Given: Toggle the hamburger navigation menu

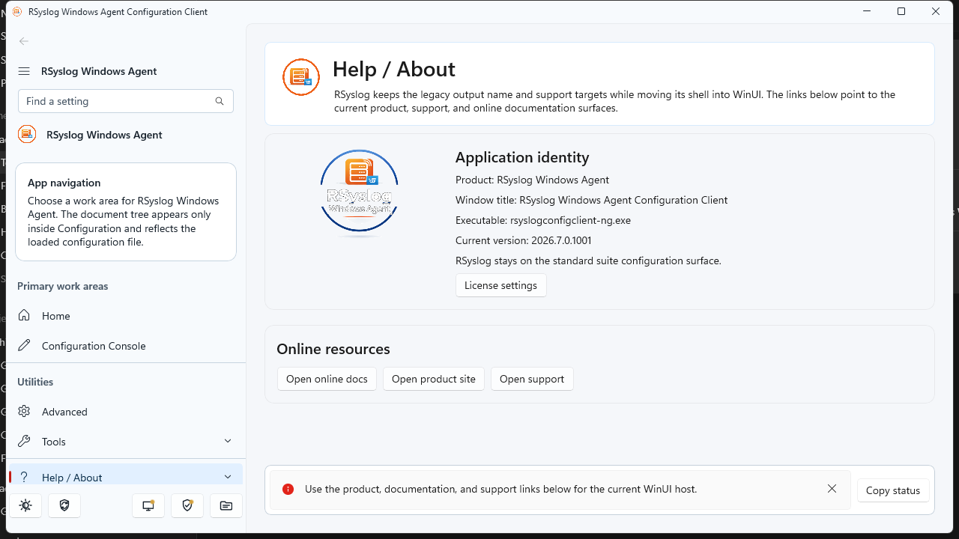Looking at the screenshot, I should [x=24, y=71].
